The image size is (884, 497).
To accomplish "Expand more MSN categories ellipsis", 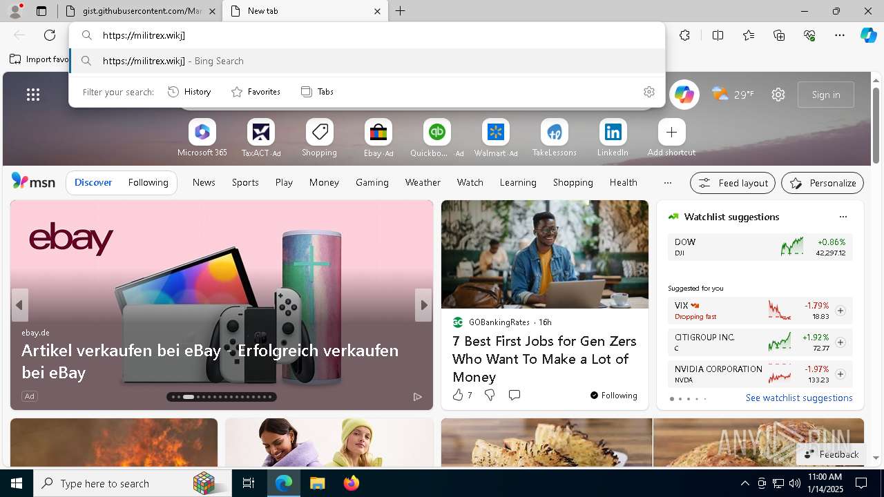I will [x=667, y=183].
